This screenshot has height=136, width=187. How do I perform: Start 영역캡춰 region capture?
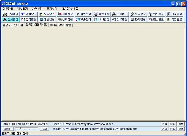[29, 19]
